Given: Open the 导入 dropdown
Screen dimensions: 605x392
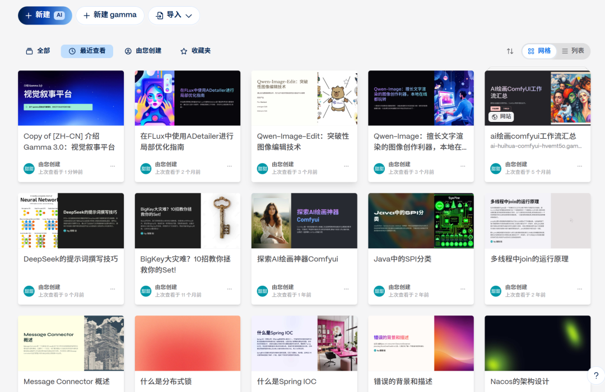Looking at the screenshot, I should tap(174, 16).
